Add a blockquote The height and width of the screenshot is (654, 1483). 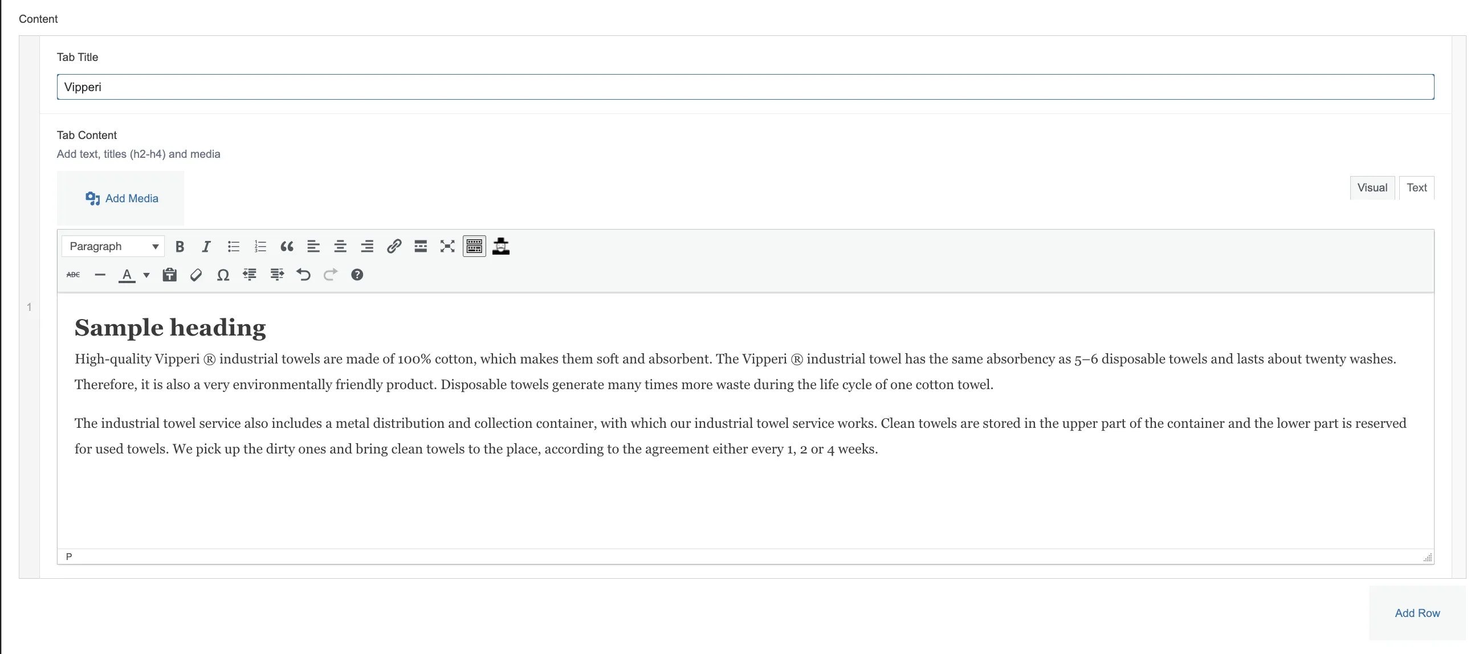click(x=287, y=246)
